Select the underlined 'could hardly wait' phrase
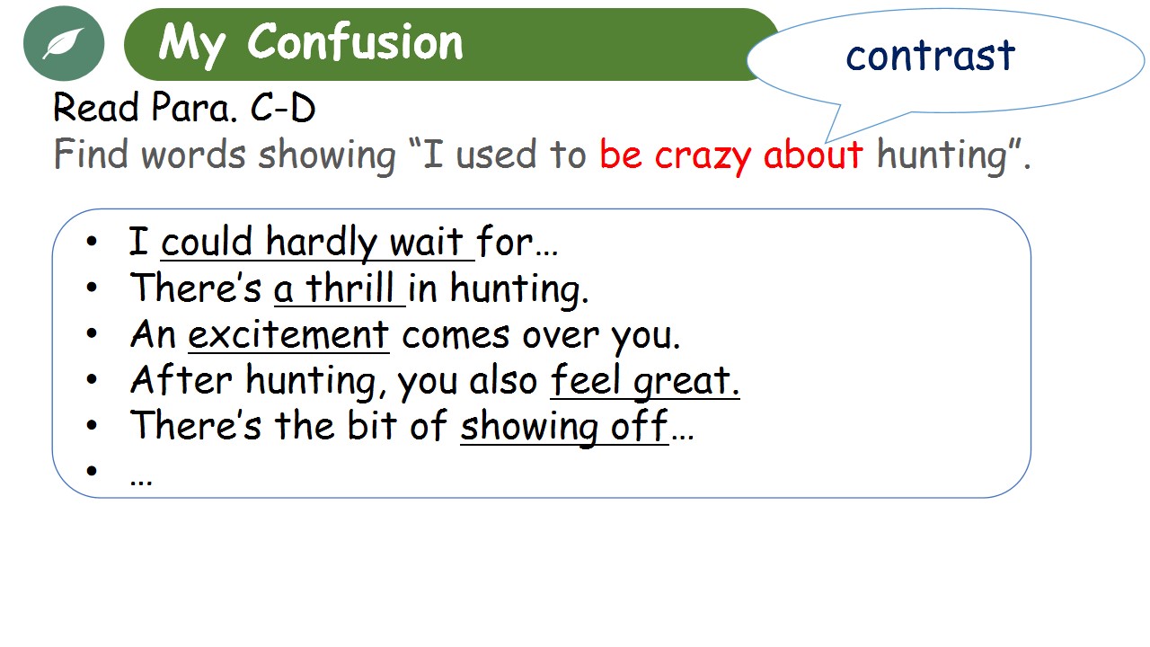 (x=316, y=243)
